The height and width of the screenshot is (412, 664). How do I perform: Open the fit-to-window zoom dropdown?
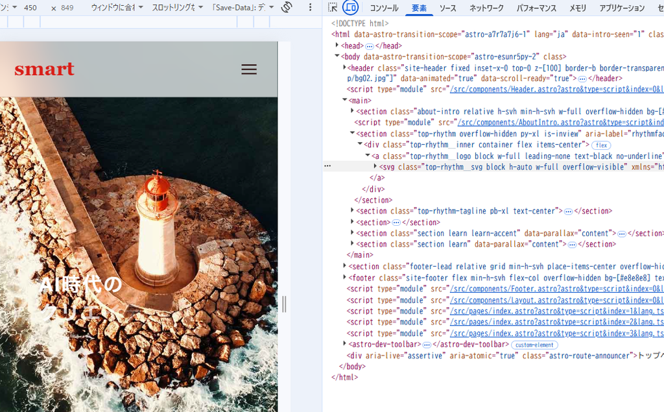click(x=117, y=8)
